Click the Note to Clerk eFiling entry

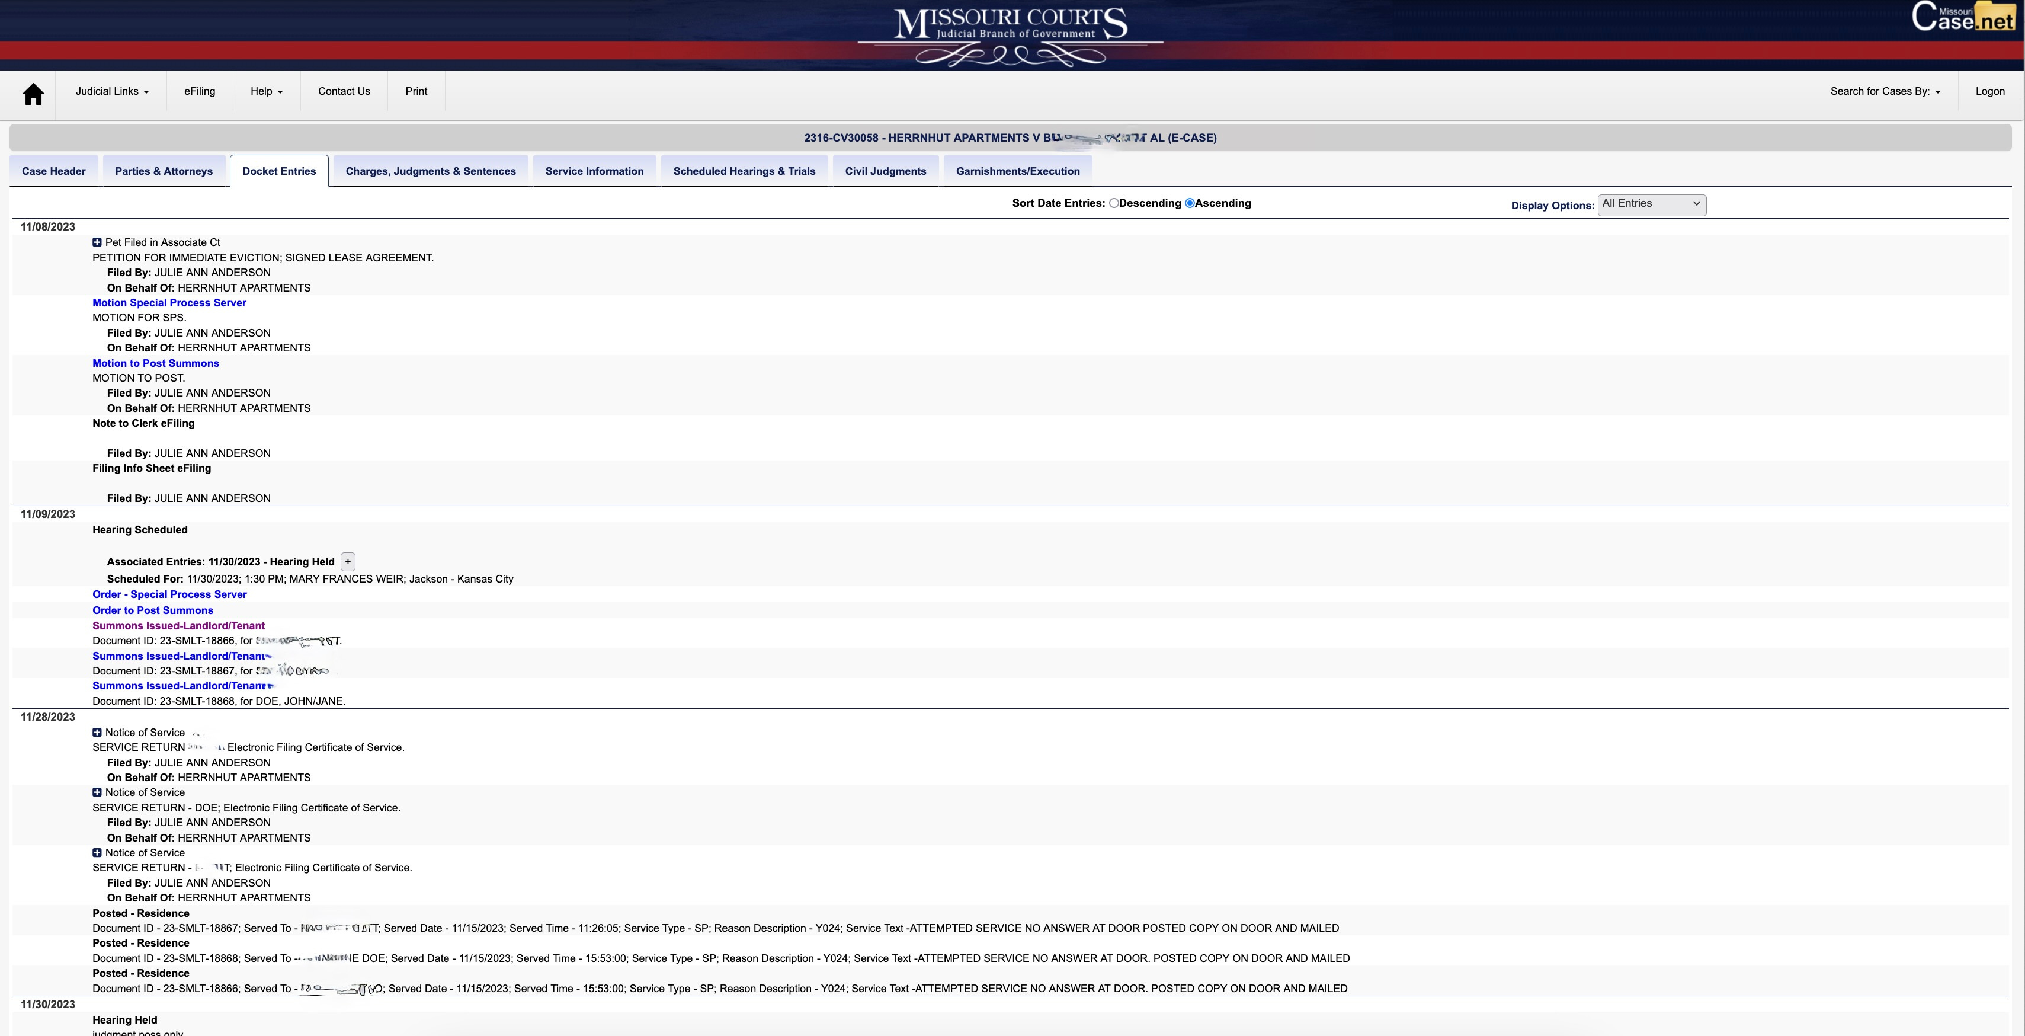click(143, 423)
